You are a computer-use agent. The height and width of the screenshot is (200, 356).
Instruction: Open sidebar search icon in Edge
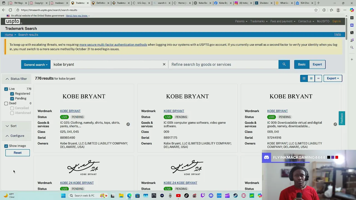coord(352,47)
